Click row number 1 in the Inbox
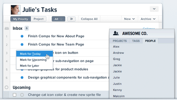Viewport: 177px width, 100px height. tap(7, 37)
